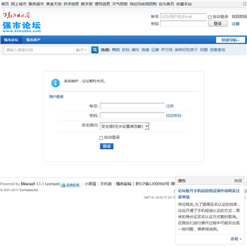The width and height of the screenshot is (247, 247).
Task: Select the 强市房产 navigation tab
Action: (33, 40)
